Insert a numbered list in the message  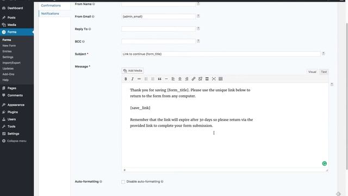click(153, 79)
